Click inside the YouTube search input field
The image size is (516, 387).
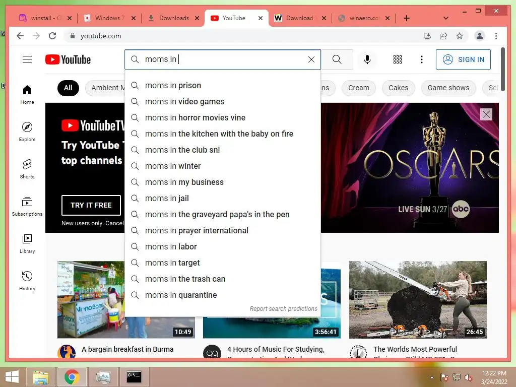pos(224,59)
